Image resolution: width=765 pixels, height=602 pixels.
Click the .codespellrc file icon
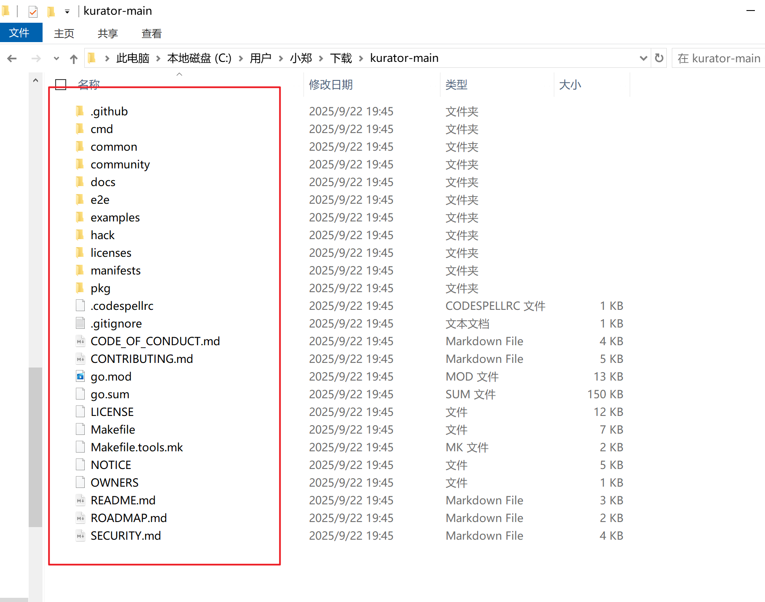(80, 306)
